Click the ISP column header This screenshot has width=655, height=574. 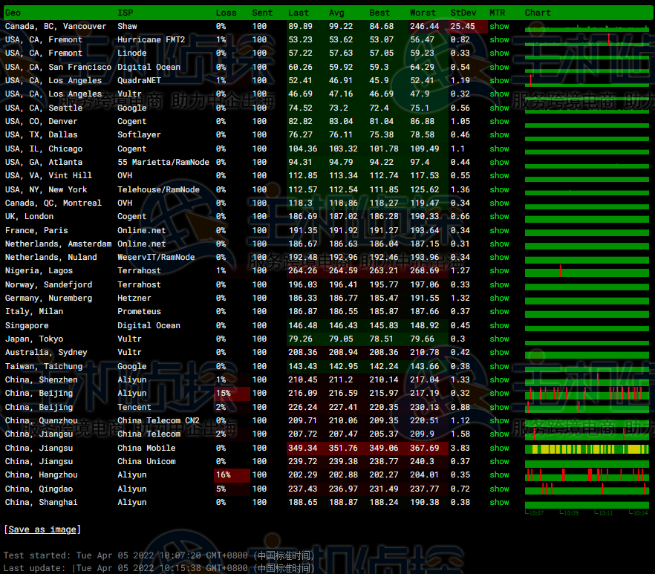coord(126,13)
